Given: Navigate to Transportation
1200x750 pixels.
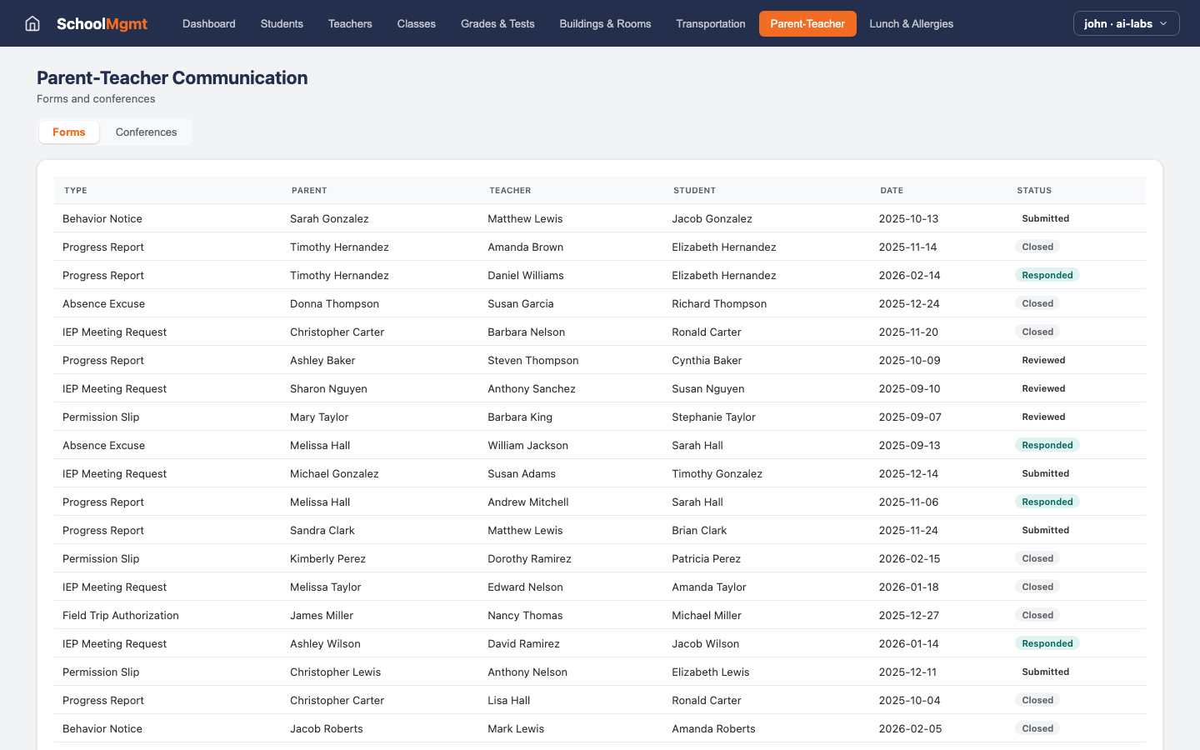Looking at the screenshot, I should pyautogui.click(x=710, y=23).
